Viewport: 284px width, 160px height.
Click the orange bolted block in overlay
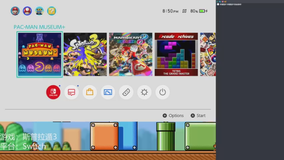pyautogui.click(x=104, y=136)
